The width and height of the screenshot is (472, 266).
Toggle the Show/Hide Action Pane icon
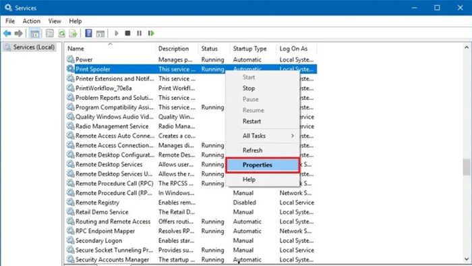(x=100, y=34)
